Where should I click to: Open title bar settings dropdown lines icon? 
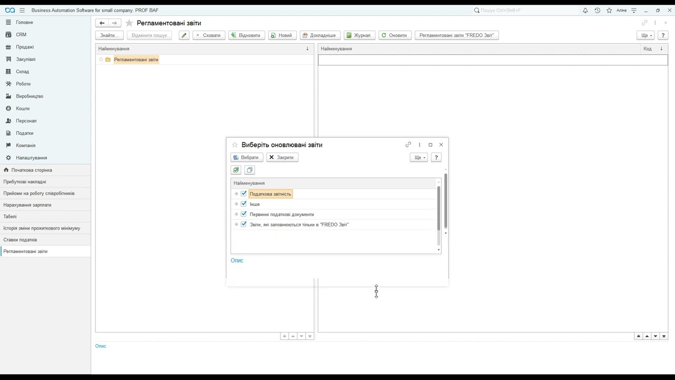pyautogui.click(x=634, y=10)
